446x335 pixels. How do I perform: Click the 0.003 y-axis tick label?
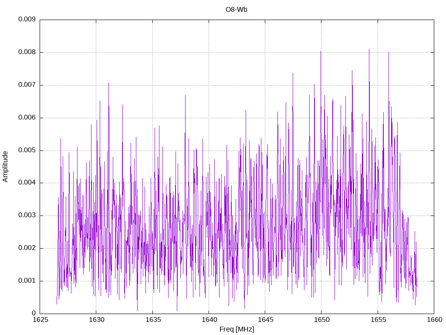pos(27,215)
